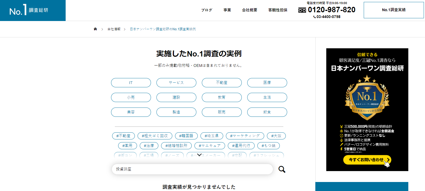Image resolution: width=425 pixels, height=191 pixels.
Task: Select the IT category filter
Action: pos(131,83)
